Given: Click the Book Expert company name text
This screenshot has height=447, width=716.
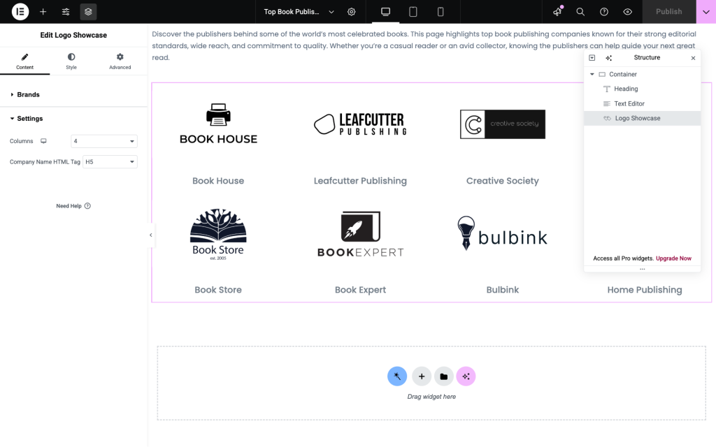Looking at the screenshot, I should click(x=360, y=290).
